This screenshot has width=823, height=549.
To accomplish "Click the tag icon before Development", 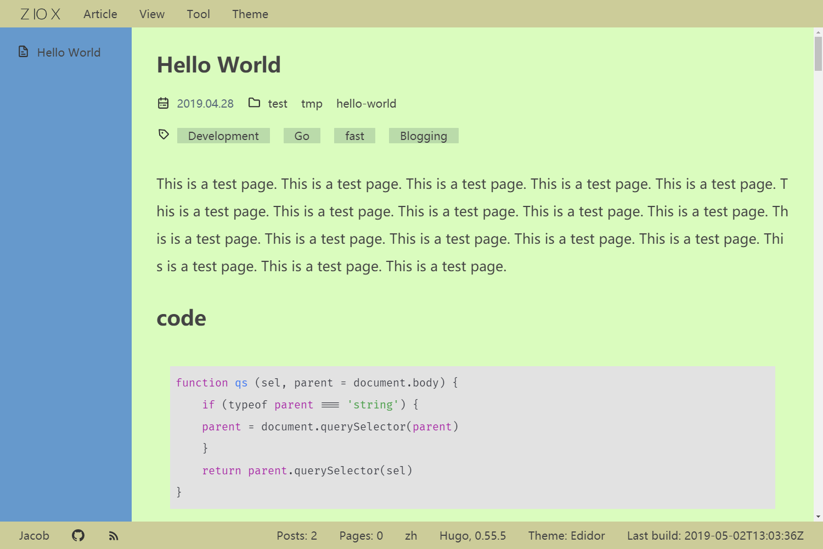I will tap(164, 135).
